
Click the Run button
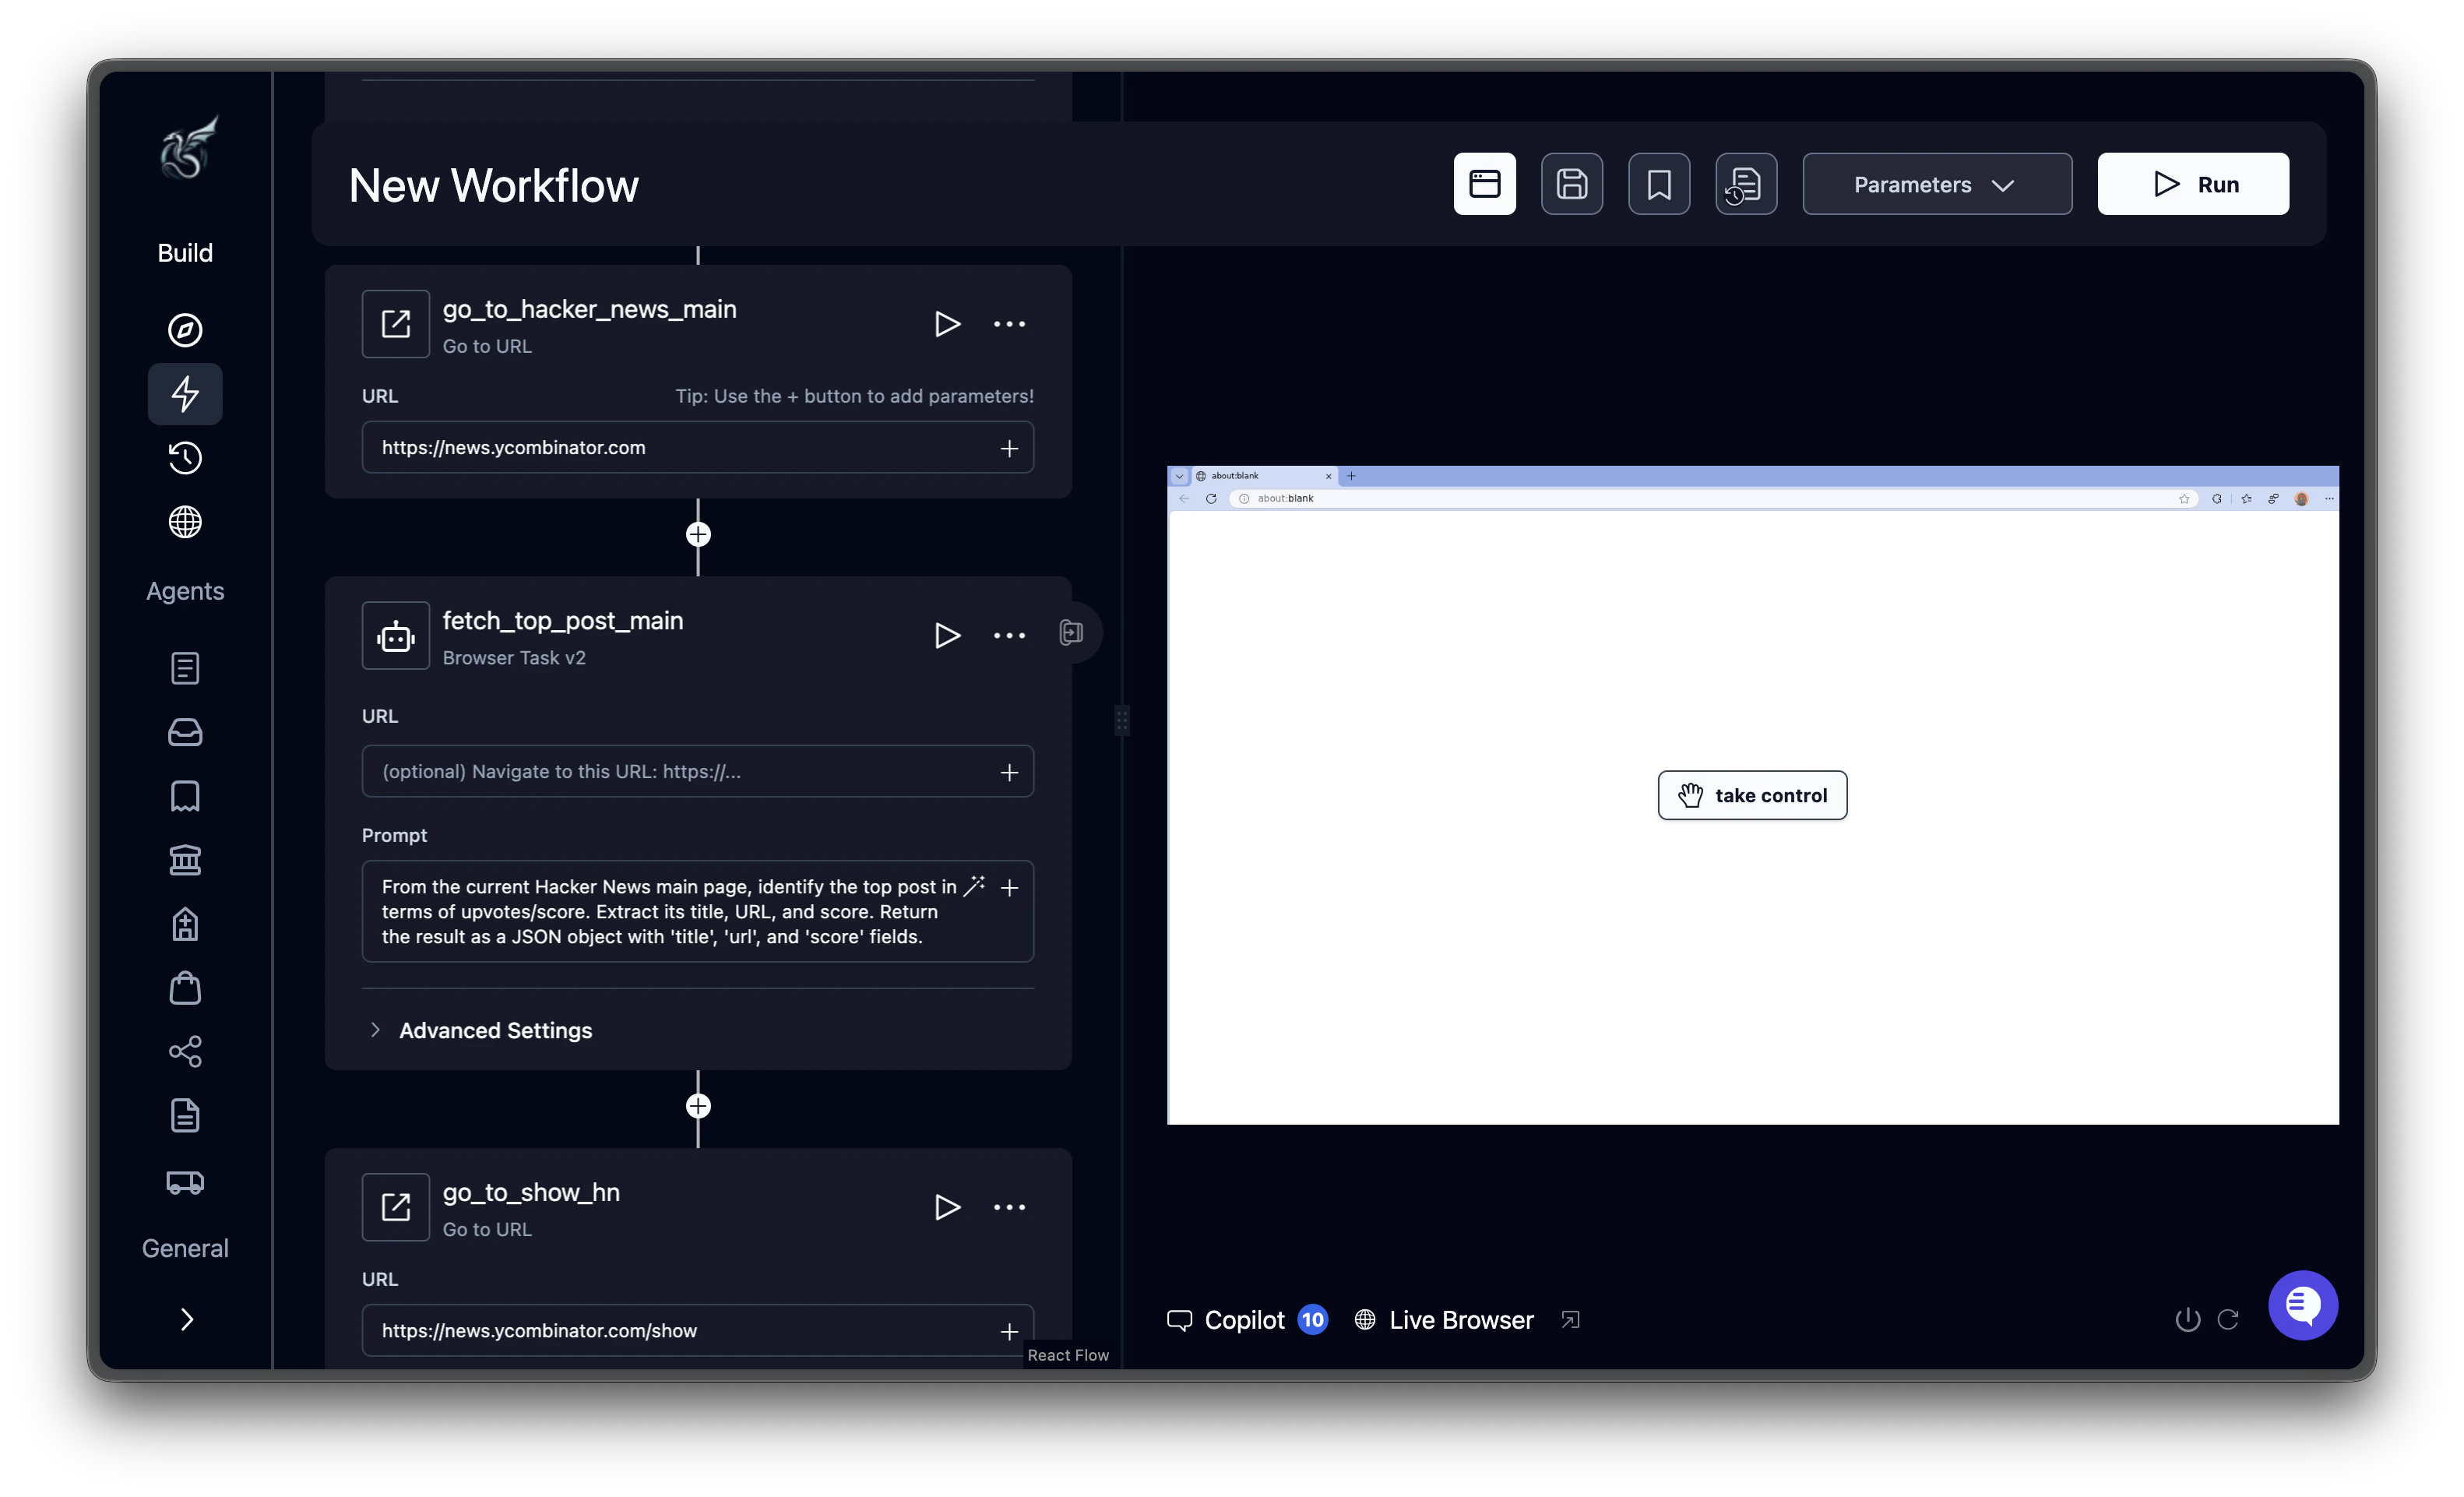2192,183
